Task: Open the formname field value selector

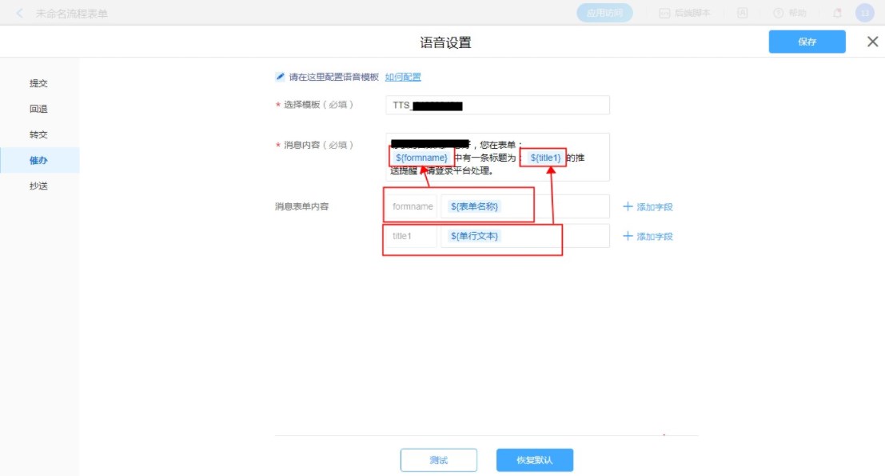Action: (x=524, y=206)
